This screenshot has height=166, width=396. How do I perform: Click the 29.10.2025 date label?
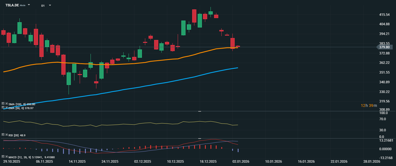pyautogui.click(x=12, y=162)
